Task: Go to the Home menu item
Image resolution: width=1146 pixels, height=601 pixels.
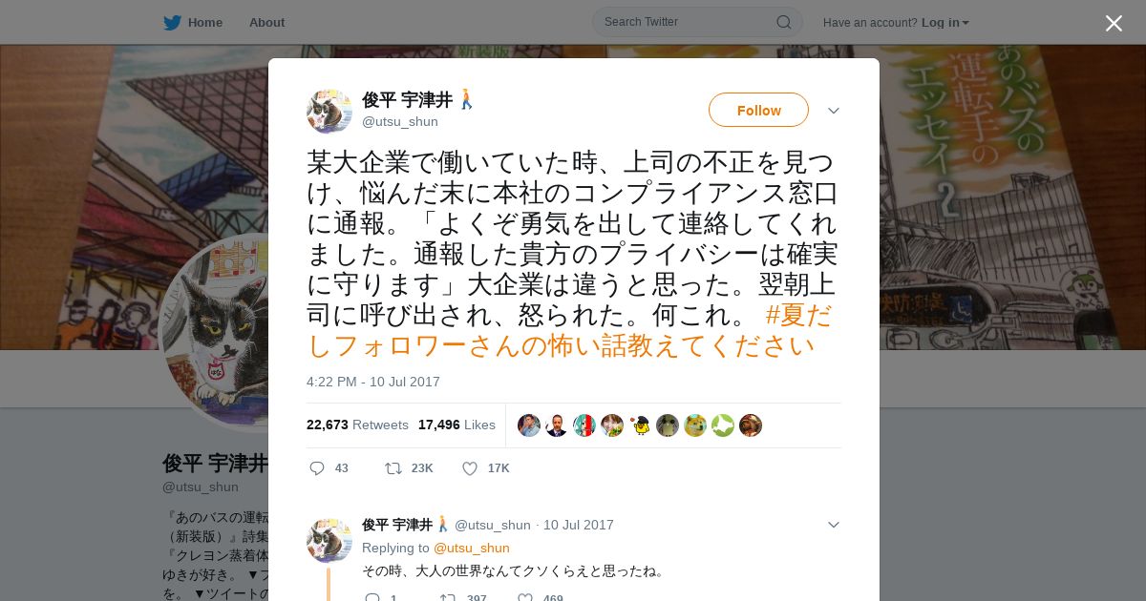Action: [x=205, y=23]
